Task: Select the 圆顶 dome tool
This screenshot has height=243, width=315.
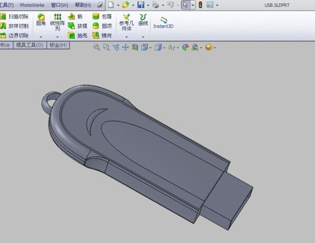Action: 102,26
